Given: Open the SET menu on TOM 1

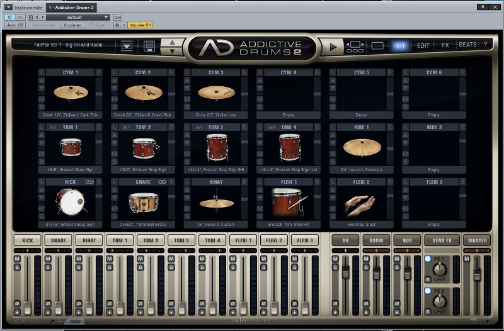Looking at the screenshot, I should pos(54,128).
